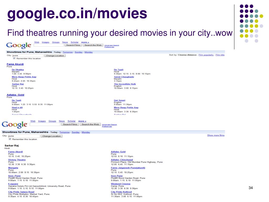Open Mere Baap Pehle Aap under Adlabs: Gold
Screen dimensions: 269x202
click(x=126, y=108)
